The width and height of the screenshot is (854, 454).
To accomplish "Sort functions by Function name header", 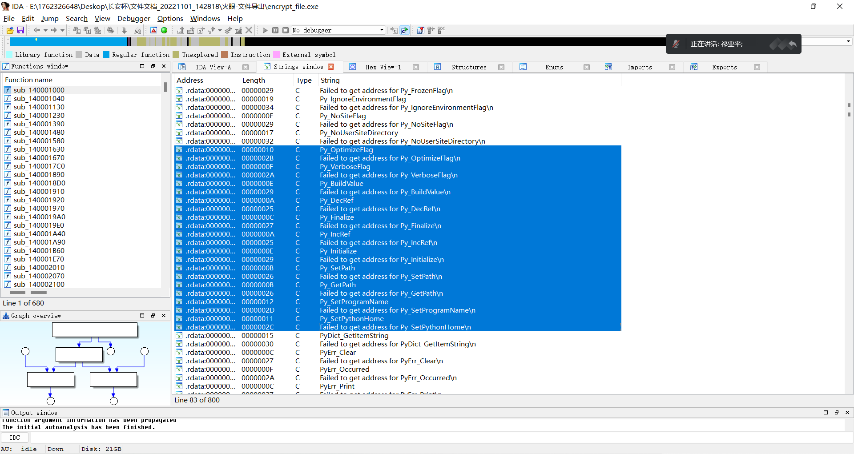I will coord(82,80).
